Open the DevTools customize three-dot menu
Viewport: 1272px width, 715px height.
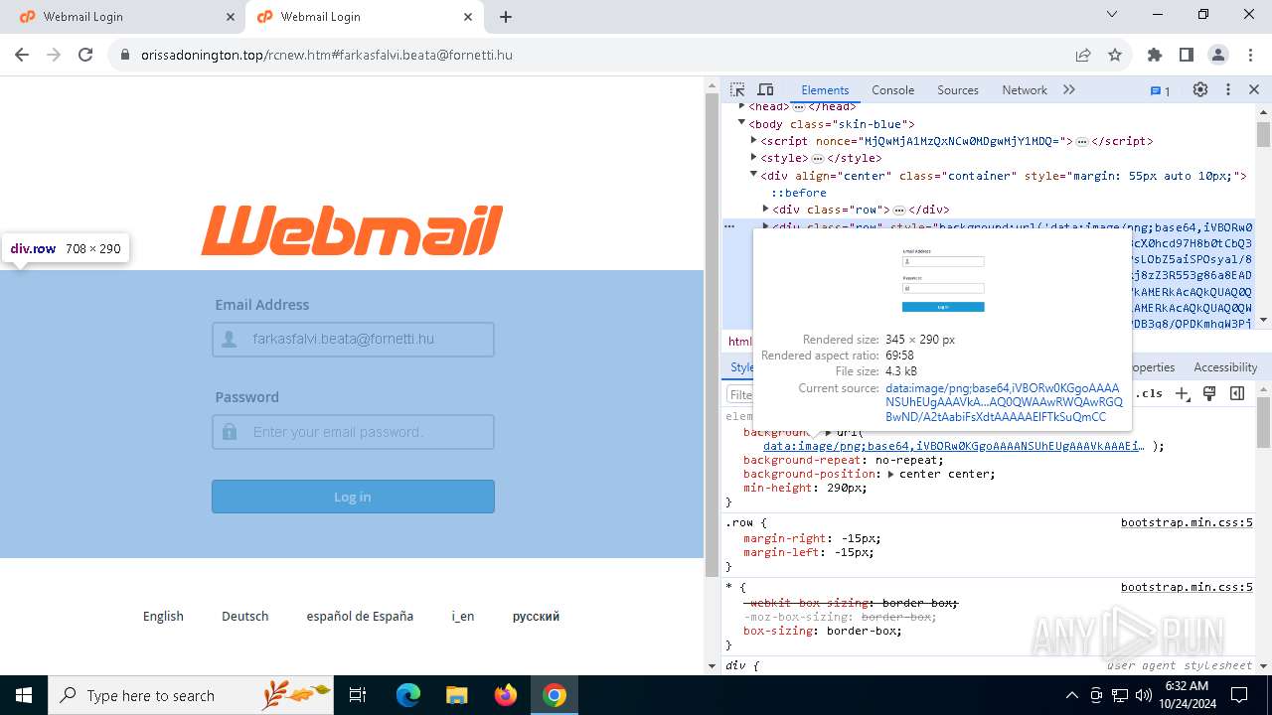tap(1228, 89)
